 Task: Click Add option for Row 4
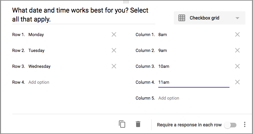(x=39, y=82)
